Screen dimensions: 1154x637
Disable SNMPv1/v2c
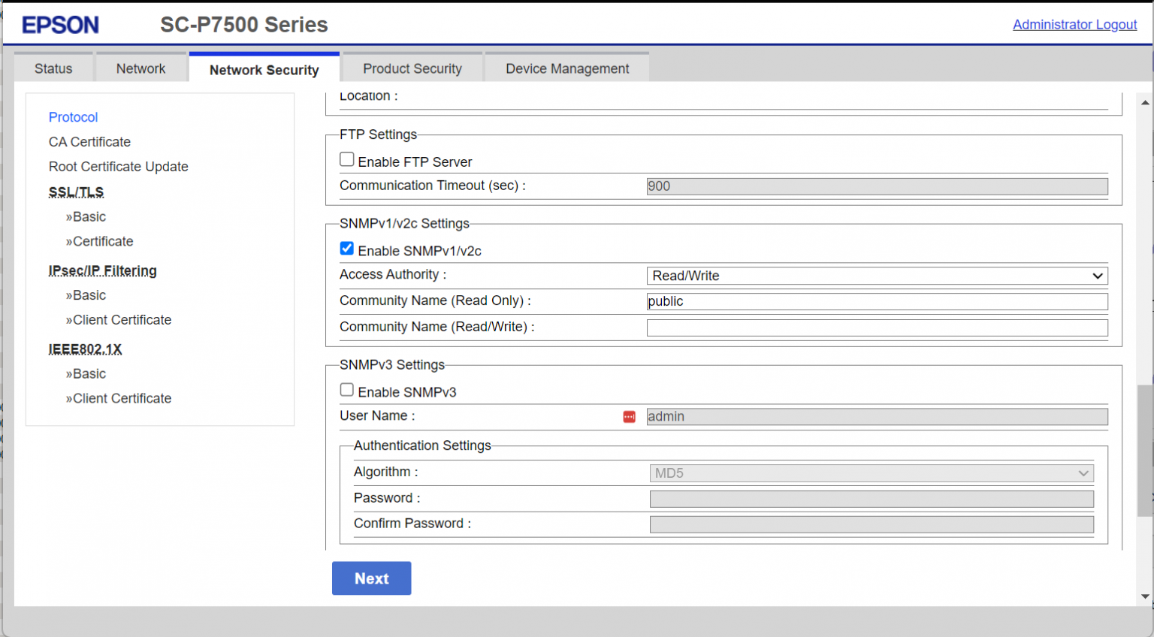(x=346, y=248)
